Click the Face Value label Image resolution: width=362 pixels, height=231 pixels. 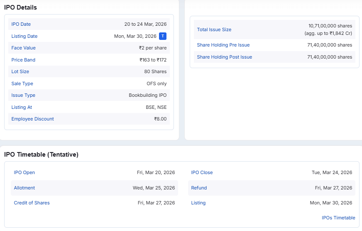pyautogui.click(x=24, y=48)
